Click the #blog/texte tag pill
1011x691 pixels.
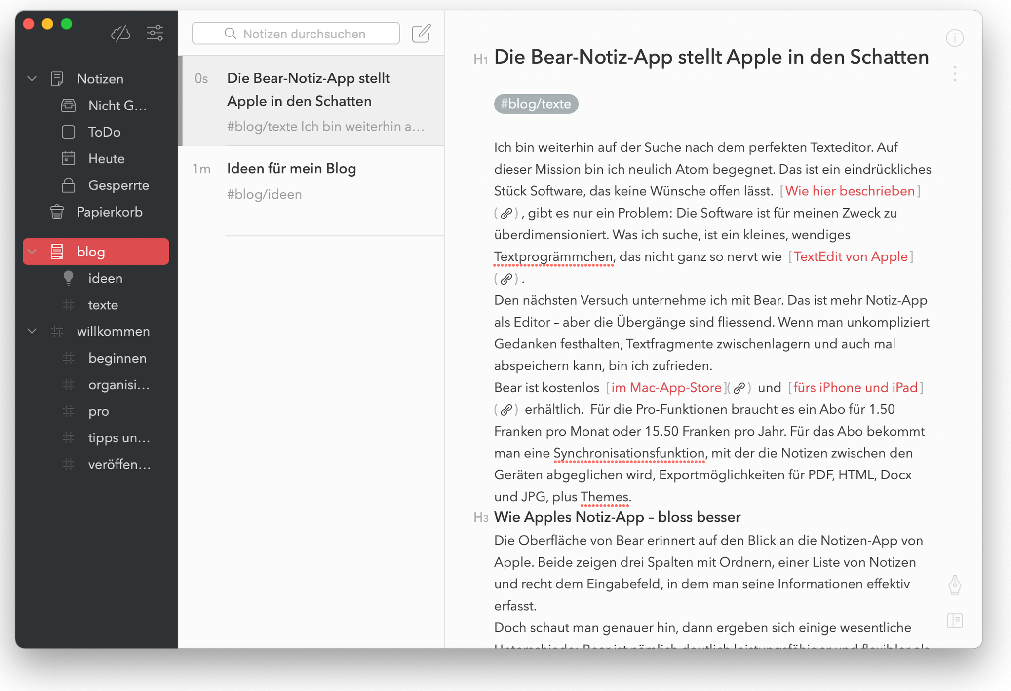click(536, 104)
